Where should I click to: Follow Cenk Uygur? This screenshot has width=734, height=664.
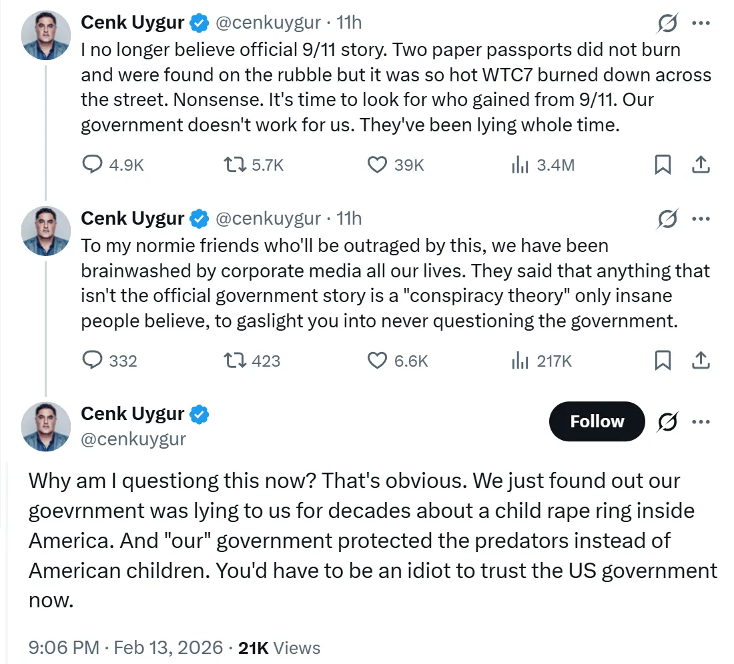pyautogui.click(x=597, y=421)
